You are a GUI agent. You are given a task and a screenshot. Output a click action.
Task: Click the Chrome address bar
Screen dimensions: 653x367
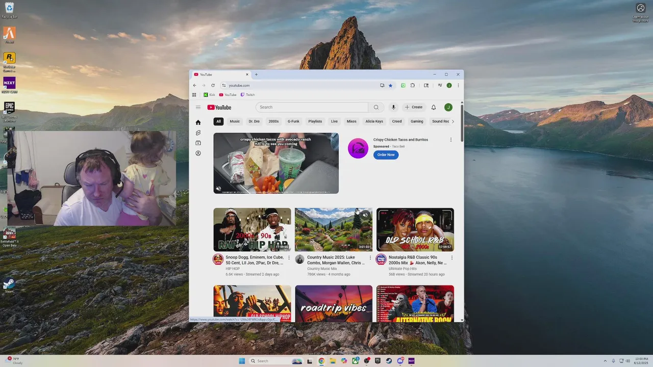point(301,85)
